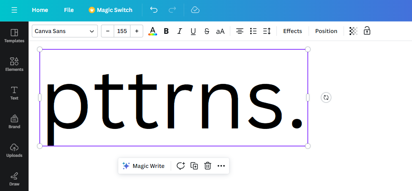Open the Elements side panel
412x191 pixels.
click(x=14, y=64)
